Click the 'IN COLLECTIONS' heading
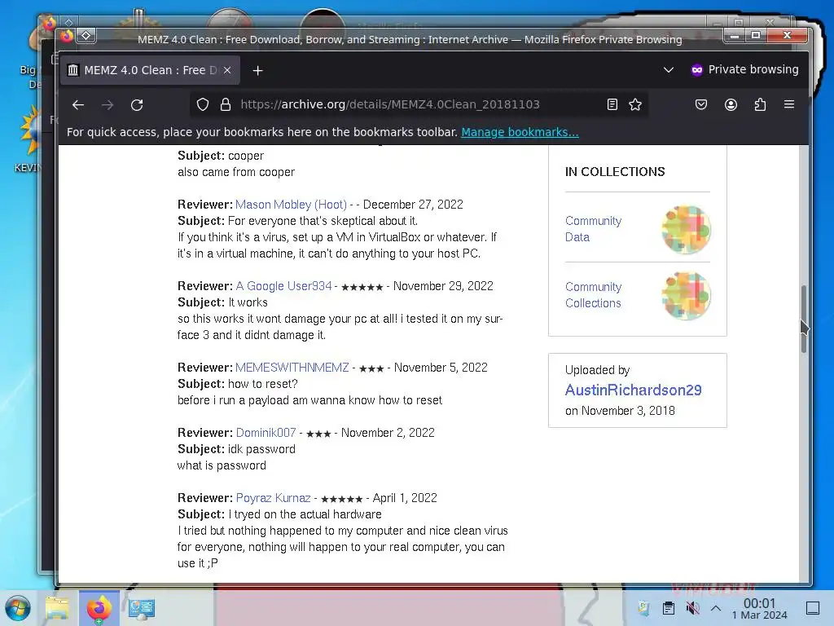This screenshot has width=834, height=626. click(x=615, y=171)
